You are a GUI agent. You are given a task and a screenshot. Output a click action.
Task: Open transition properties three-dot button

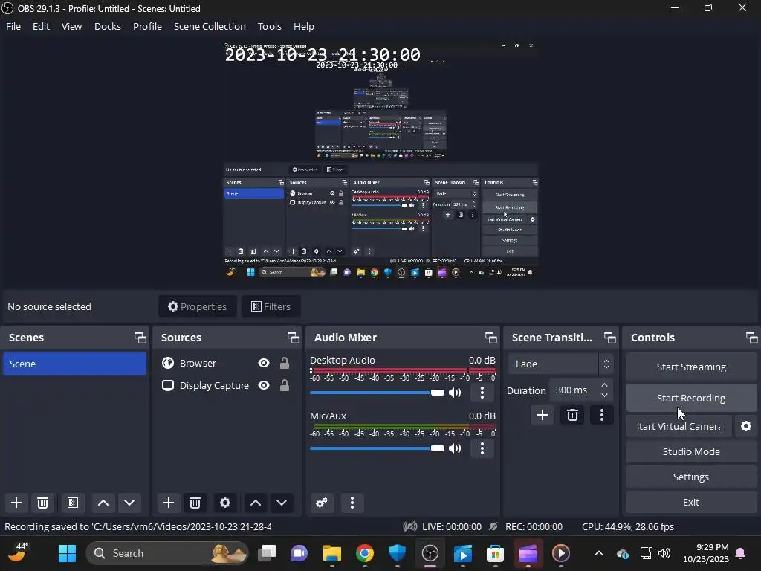(x=602, y=415)
